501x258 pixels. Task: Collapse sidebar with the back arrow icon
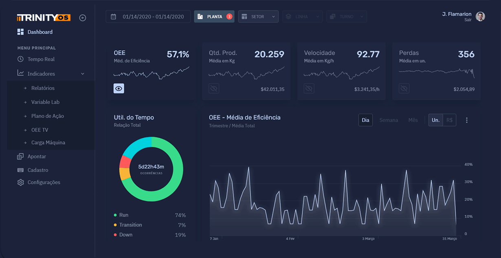click(83, 18)
